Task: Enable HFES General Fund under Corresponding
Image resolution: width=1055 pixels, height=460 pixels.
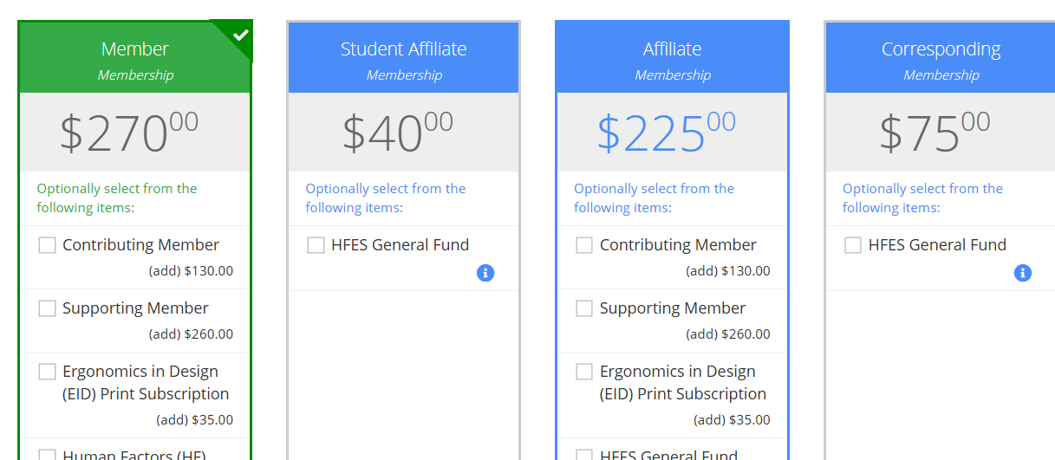Action: (x=854, y=246)
